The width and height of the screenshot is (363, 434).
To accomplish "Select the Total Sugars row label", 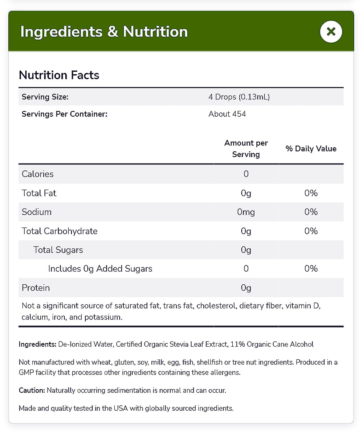I will pos(58,250).
